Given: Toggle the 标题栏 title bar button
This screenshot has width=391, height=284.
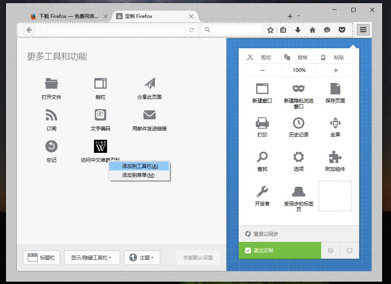Looking at the screenshot, I should coord(41,257).
